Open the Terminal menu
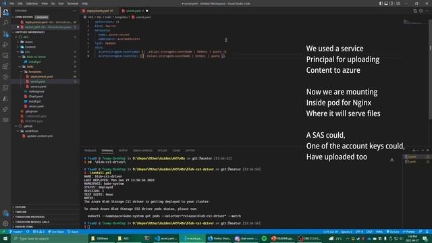Screen dimensions: 432x243 pos(72,3)
